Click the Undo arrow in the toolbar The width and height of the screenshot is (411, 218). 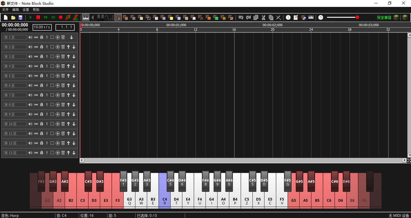(241, 17)
